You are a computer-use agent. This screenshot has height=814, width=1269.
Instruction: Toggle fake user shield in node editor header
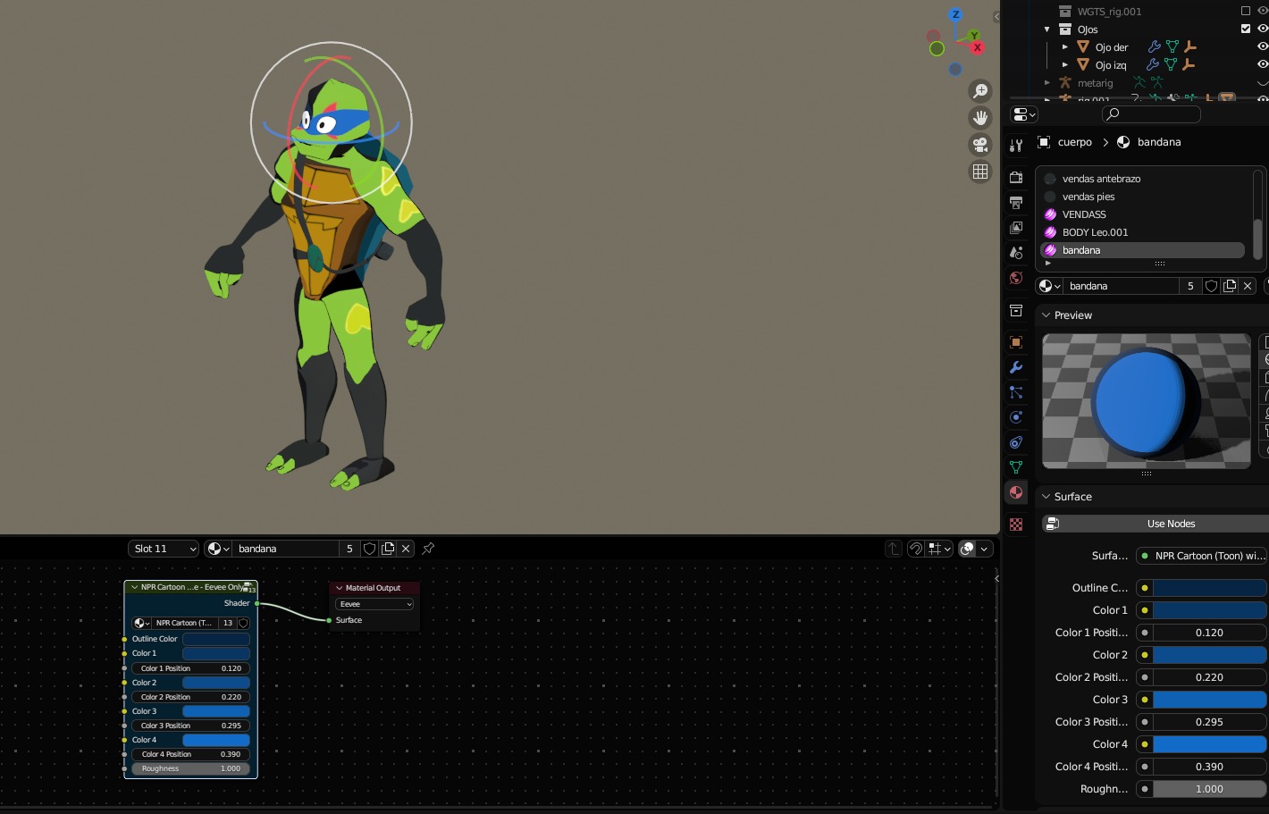click(x=369, y=549)
